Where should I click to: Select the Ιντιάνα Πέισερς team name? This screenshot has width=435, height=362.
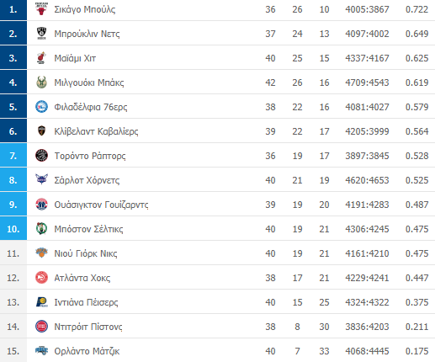pos(86,302)
